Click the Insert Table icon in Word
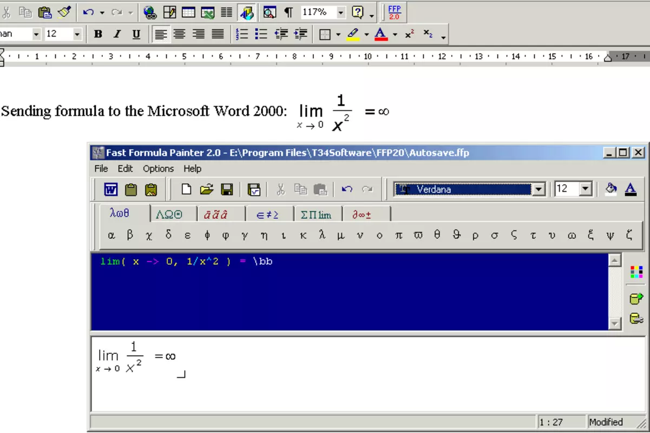 click(x=188, y=12)
